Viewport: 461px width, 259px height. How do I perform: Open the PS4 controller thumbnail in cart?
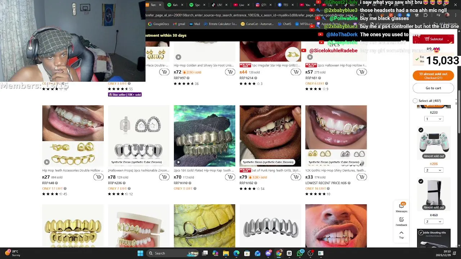click(434, 142)
